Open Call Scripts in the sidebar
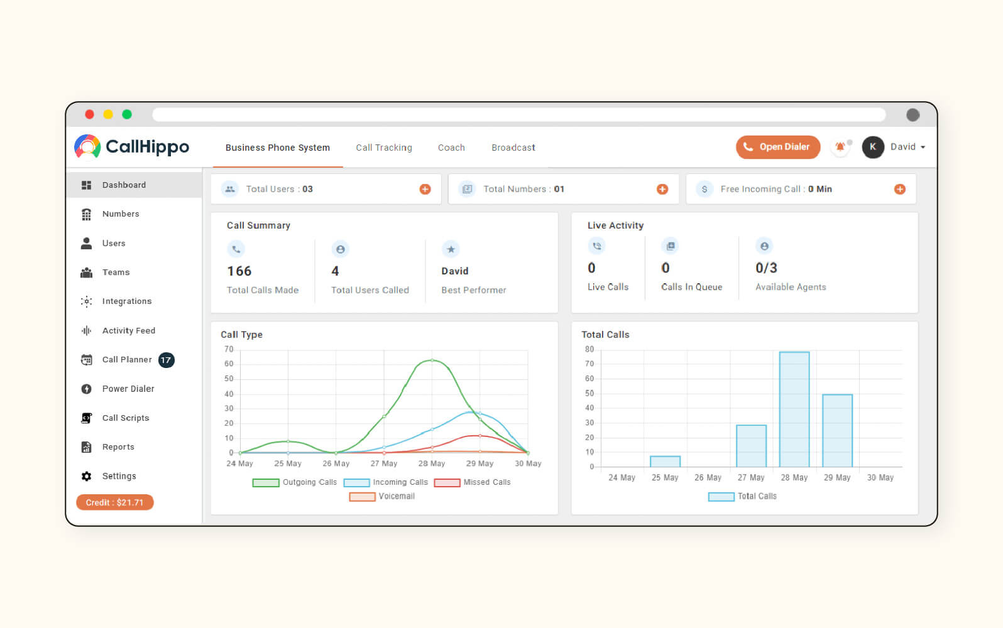Image resolution: width=1003 pixels, height=628 pixels. click(134, 418)
